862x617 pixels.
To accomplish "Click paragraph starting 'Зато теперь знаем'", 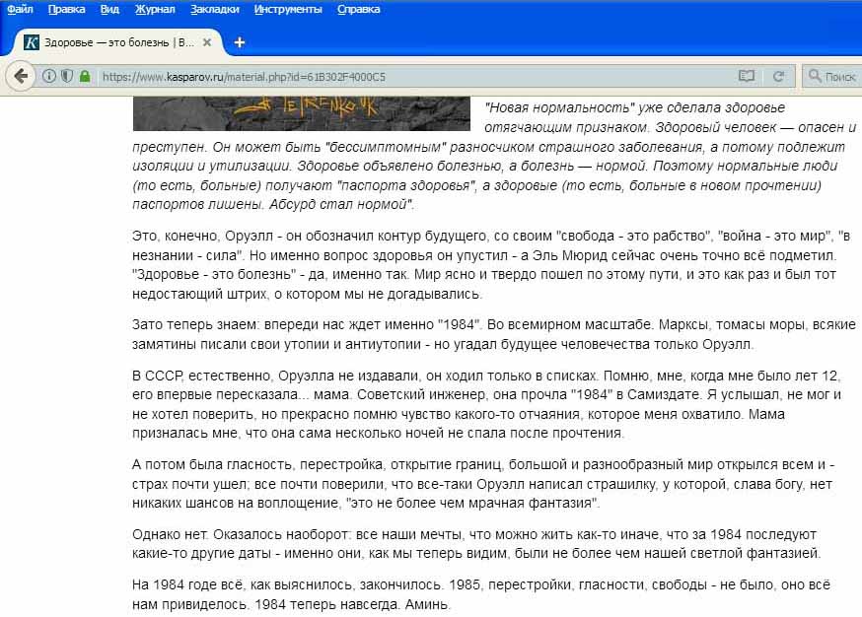I will point(494,334).
